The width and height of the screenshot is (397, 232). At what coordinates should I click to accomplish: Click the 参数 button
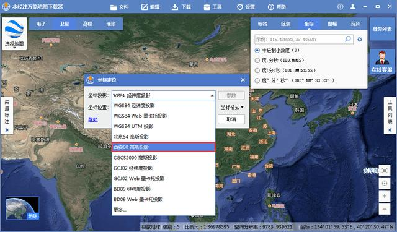tap(231, 95)
